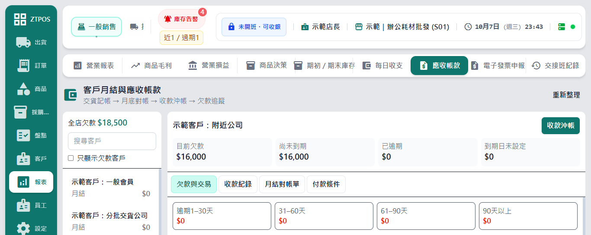This screenshot has width=591, height=235.
Task: Click the 收款沖帳 button
Action: point(561,125)
